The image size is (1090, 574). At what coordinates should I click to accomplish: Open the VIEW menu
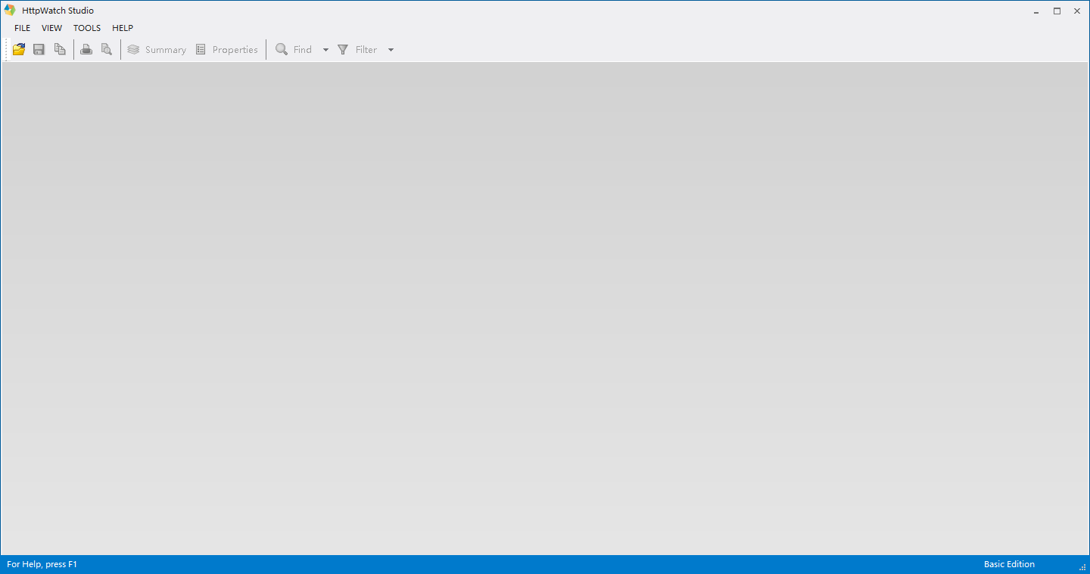click(x=51, y=28)
